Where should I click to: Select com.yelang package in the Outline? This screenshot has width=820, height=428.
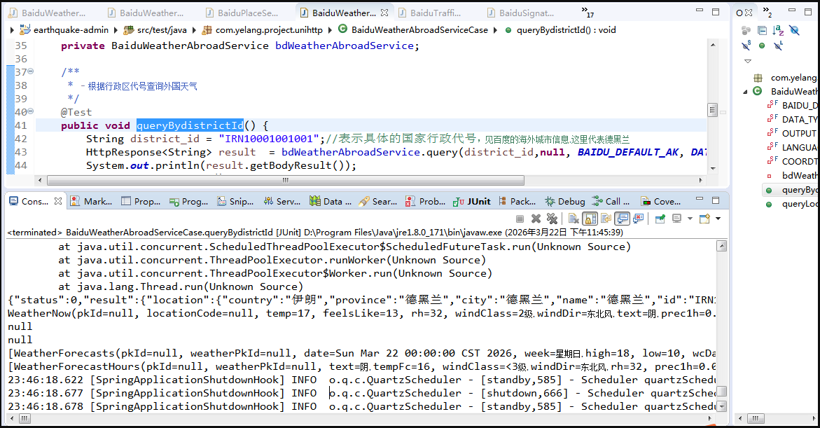[x=793, y=78]
